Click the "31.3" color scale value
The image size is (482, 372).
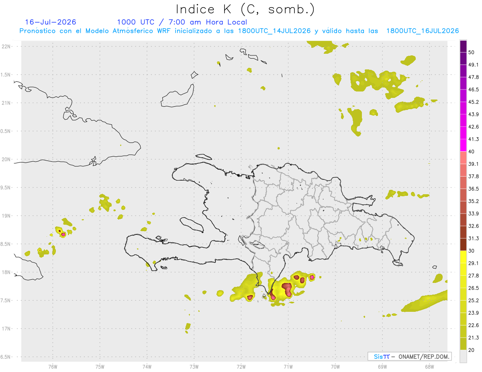(x=474, y=238)
